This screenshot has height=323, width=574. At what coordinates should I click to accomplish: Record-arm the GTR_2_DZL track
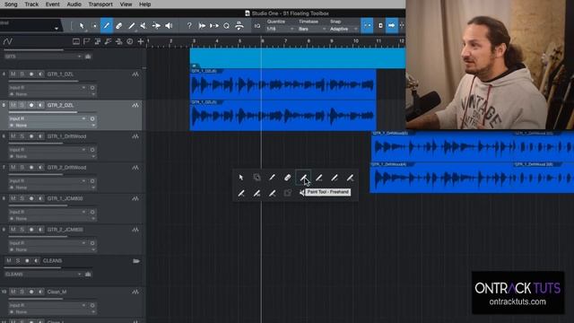tap(31, 105)
